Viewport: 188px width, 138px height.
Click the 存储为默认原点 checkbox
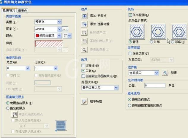pyautogui.click(x=13, y=131)
